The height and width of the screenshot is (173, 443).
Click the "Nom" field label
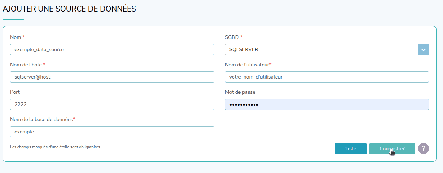pos(16,37)
